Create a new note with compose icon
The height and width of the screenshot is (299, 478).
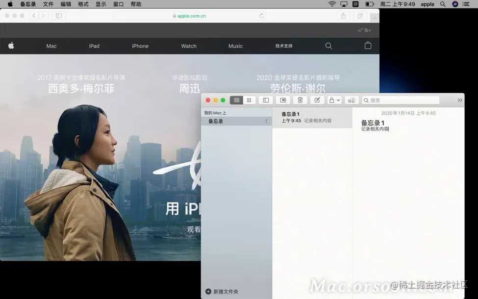click(317, 100)
